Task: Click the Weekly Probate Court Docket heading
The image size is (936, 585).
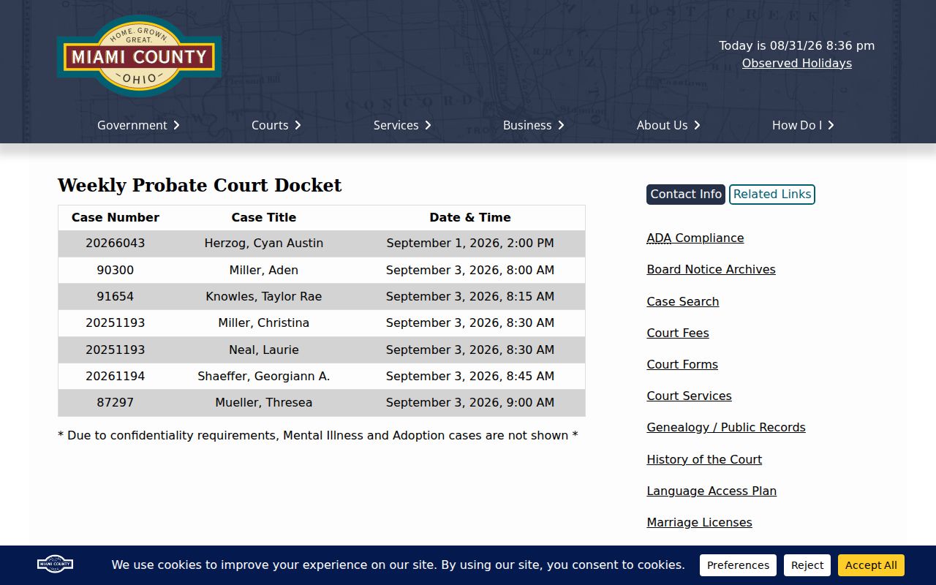Action: (x=200, y=185)
